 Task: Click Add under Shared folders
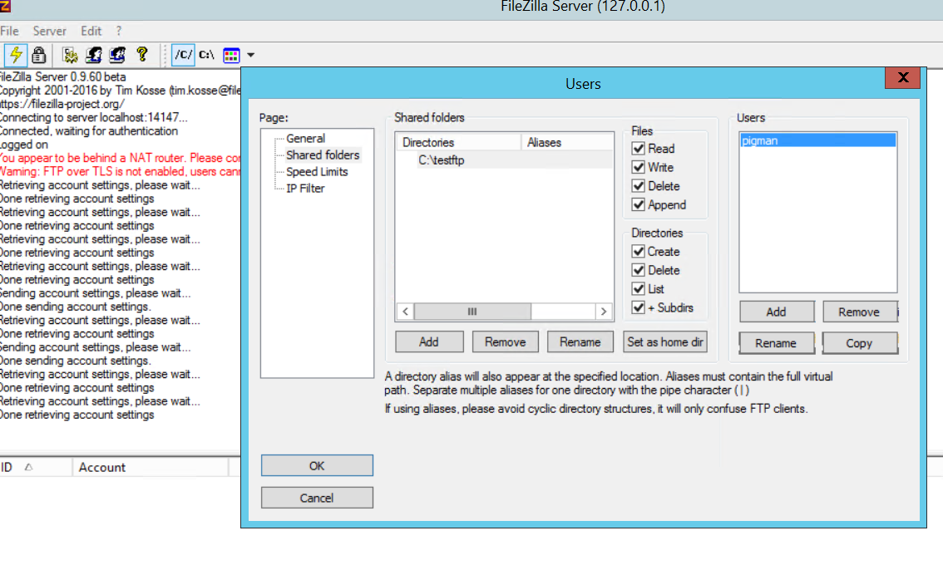pyautogui.click(x=429, y=342)
